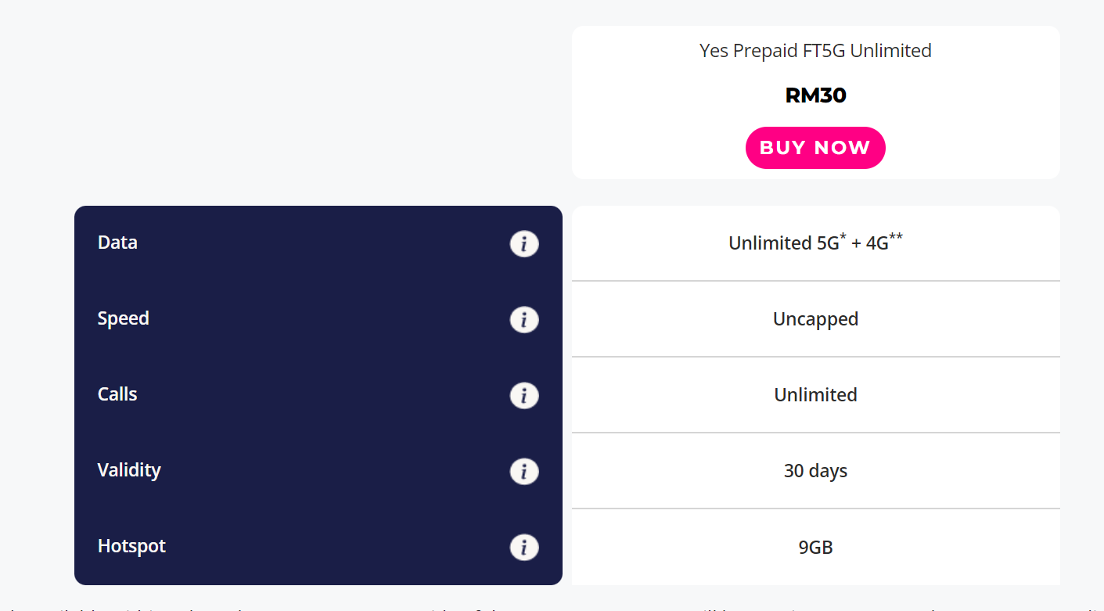Show info for the Calls row
This screenshot has width=1104, height=611.
pyautogui.click(x=524, y=396)
